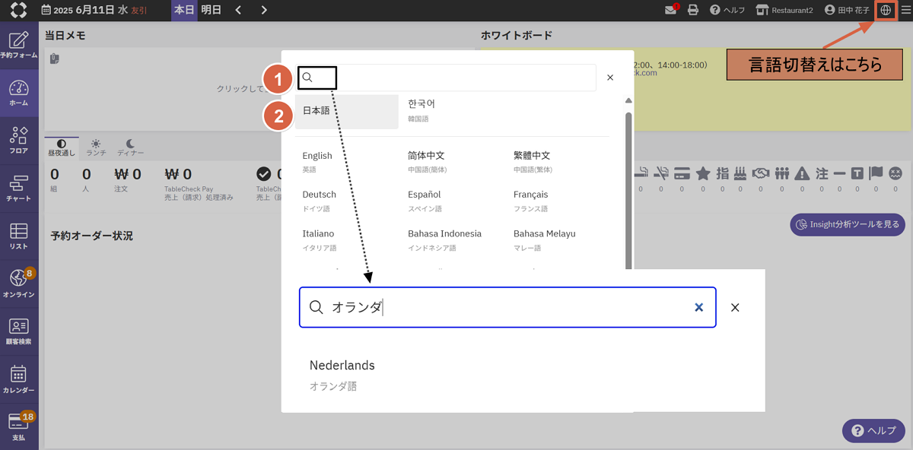Open the 予約フォーム reservation form sidebar icon
The width and height of the screenshot is (913, 450).
click(19, 45)
